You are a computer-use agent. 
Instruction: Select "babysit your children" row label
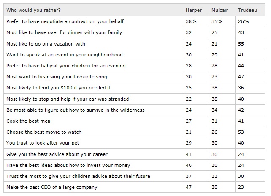click(66, 66)
